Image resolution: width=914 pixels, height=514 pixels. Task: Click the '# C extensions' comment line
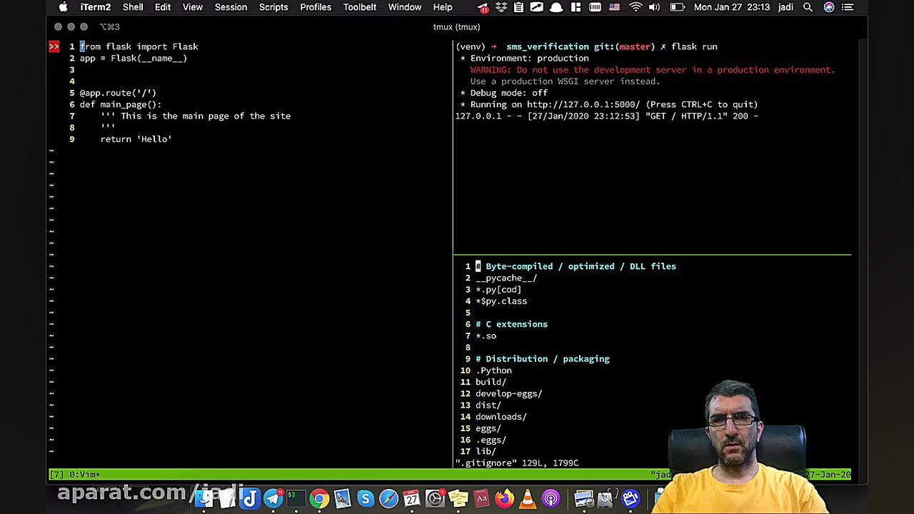(x=512, y=324)
